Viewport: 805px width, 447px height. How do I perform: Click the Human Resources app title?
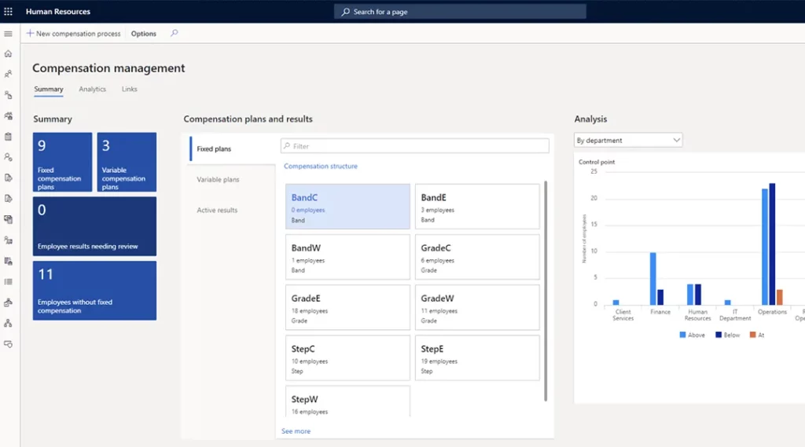coord(58,11)
